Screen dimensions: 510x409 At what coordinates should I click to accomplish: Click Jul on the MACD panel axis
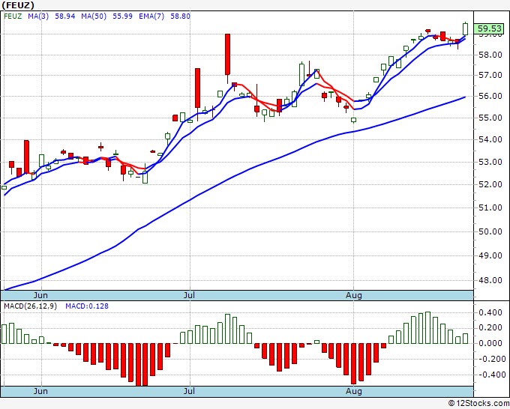pos(189,391)
